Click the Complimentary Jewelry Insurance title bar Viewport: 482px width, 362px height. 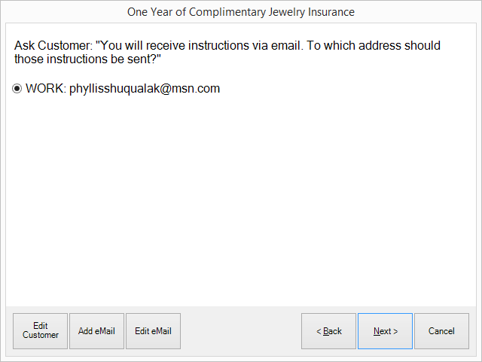(x=240, y=12)
